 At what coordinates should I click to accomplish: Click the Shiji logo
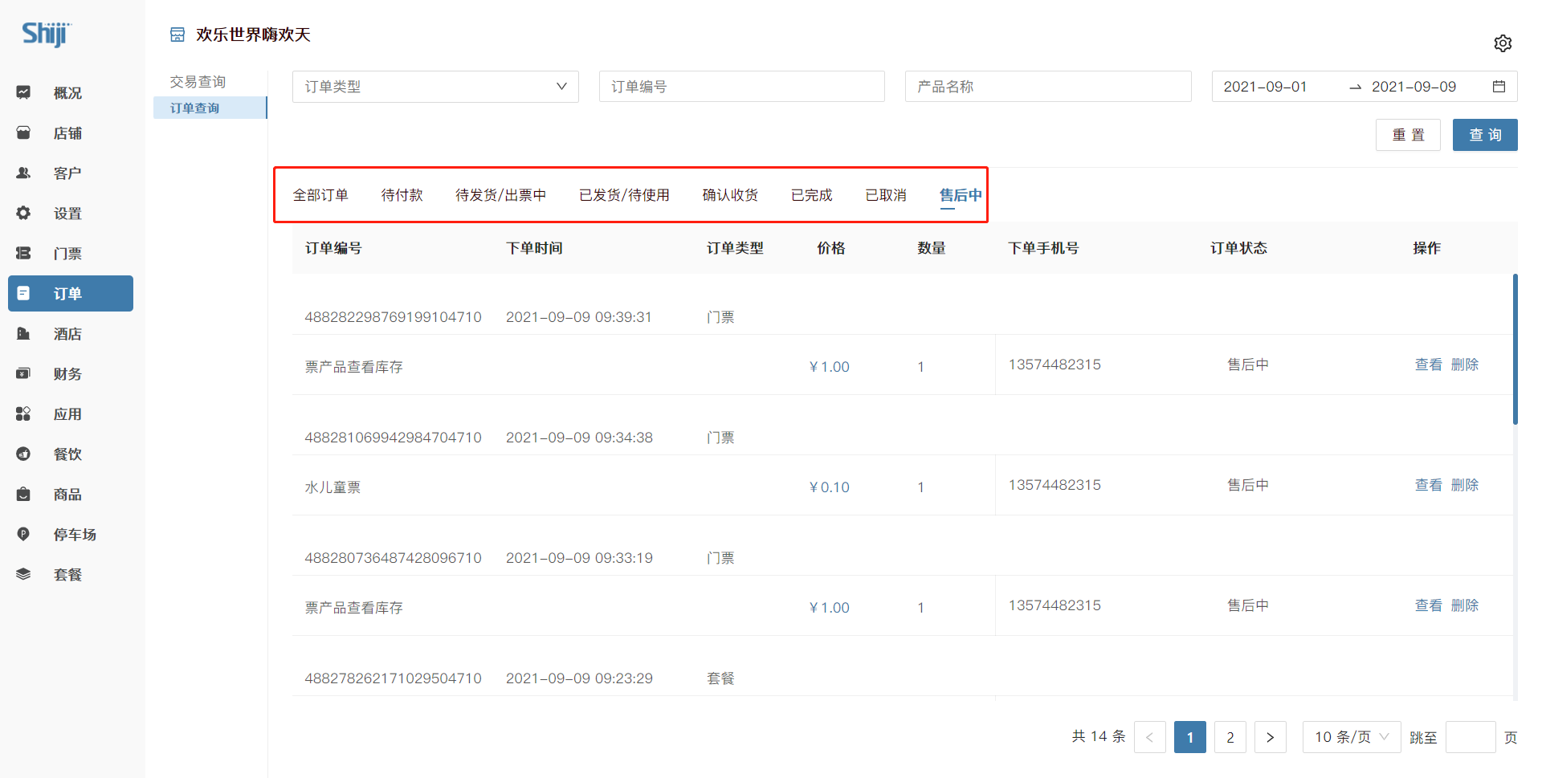coord(47,34)
